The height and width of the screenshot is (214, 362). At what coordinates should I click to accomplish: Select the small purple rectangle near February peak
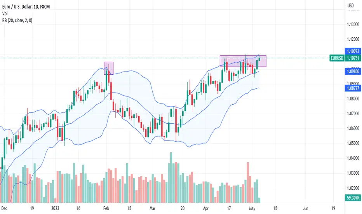(109, 68)
